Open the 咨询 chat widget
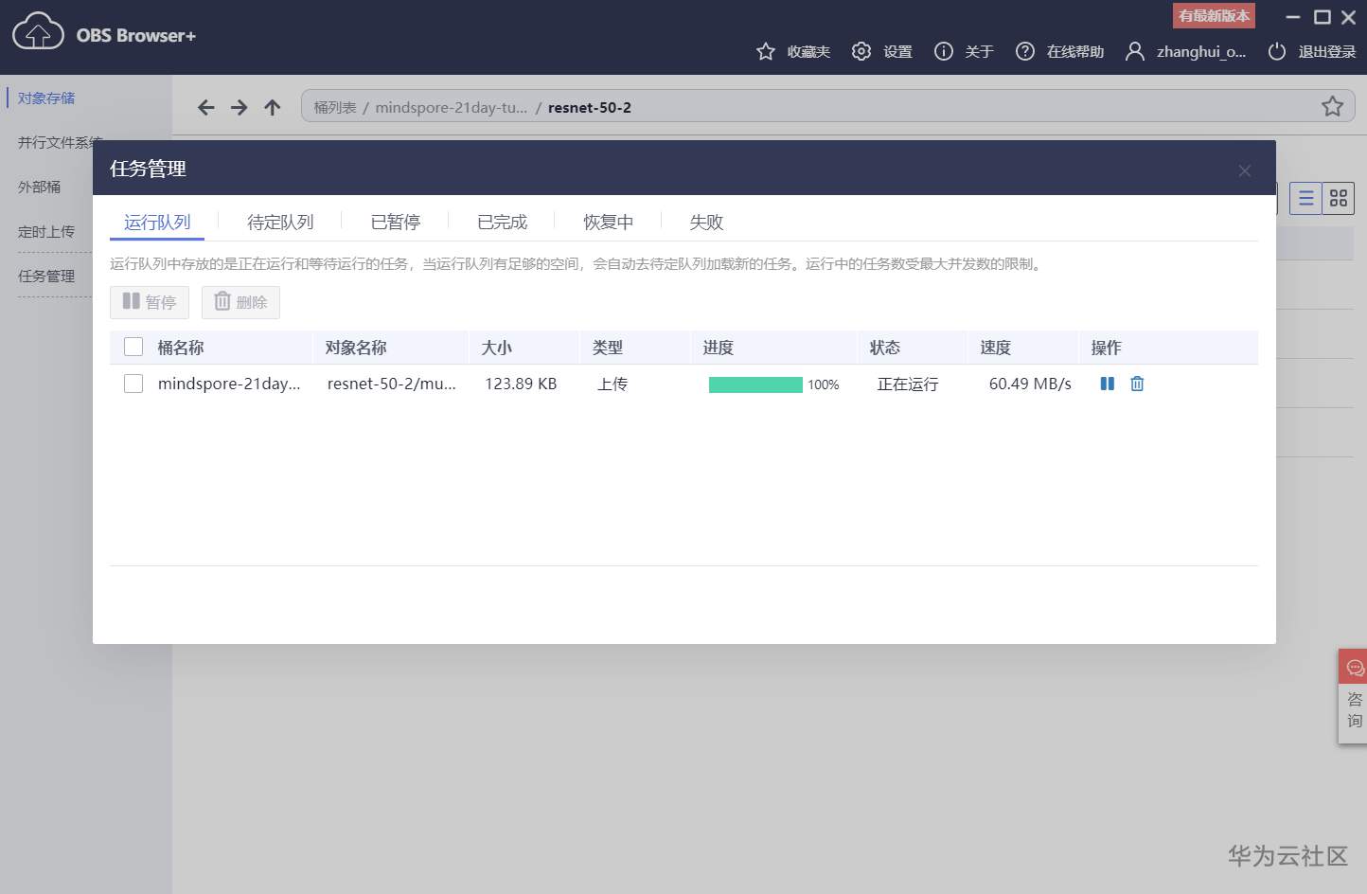 click(1354, 696)
